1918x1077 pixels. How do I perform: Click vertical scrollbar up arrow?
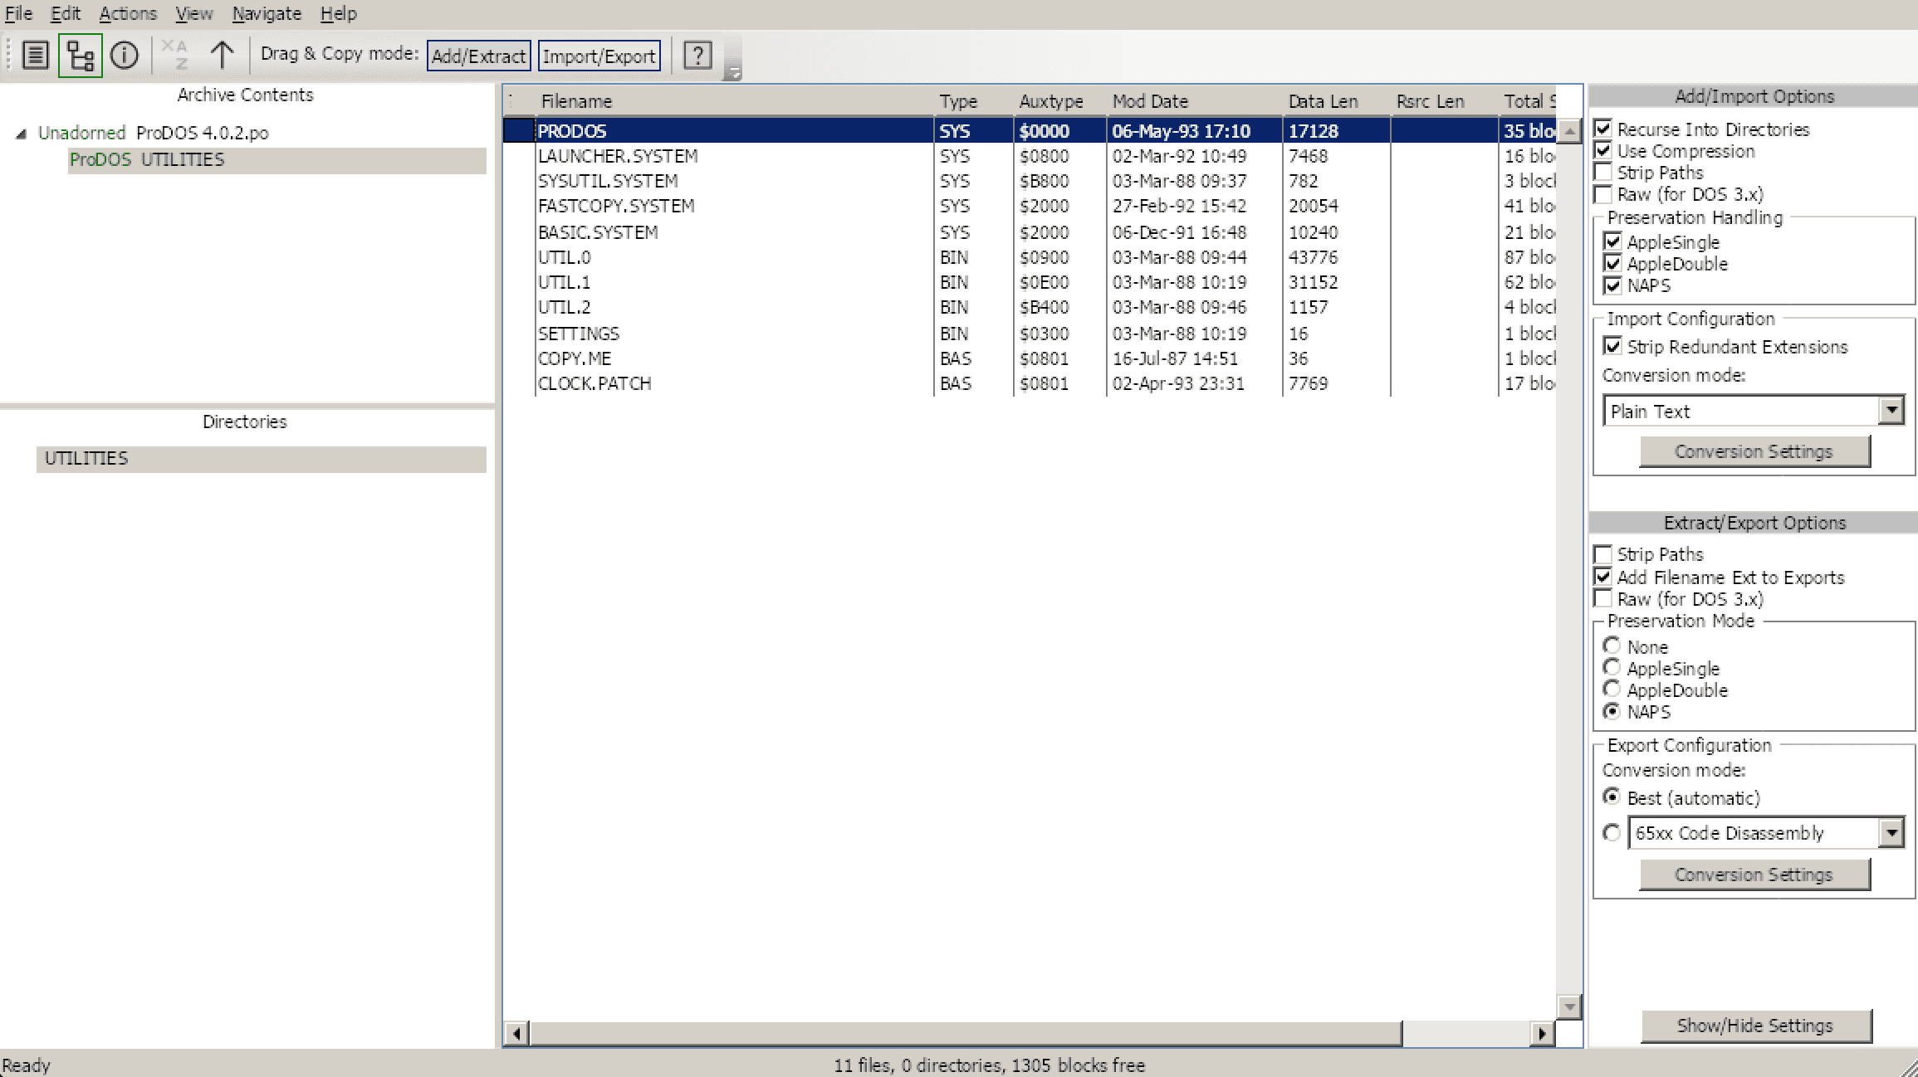[1569, 131]
